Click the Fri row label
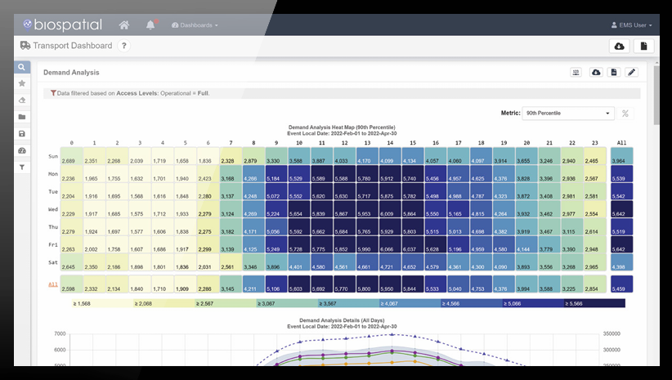This screenshot has width=672, height=380. (x=53, y=244)
